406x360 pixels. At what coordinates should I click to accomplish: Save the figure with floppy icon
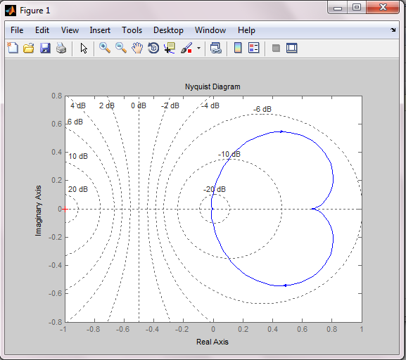(x=45, y=48)
